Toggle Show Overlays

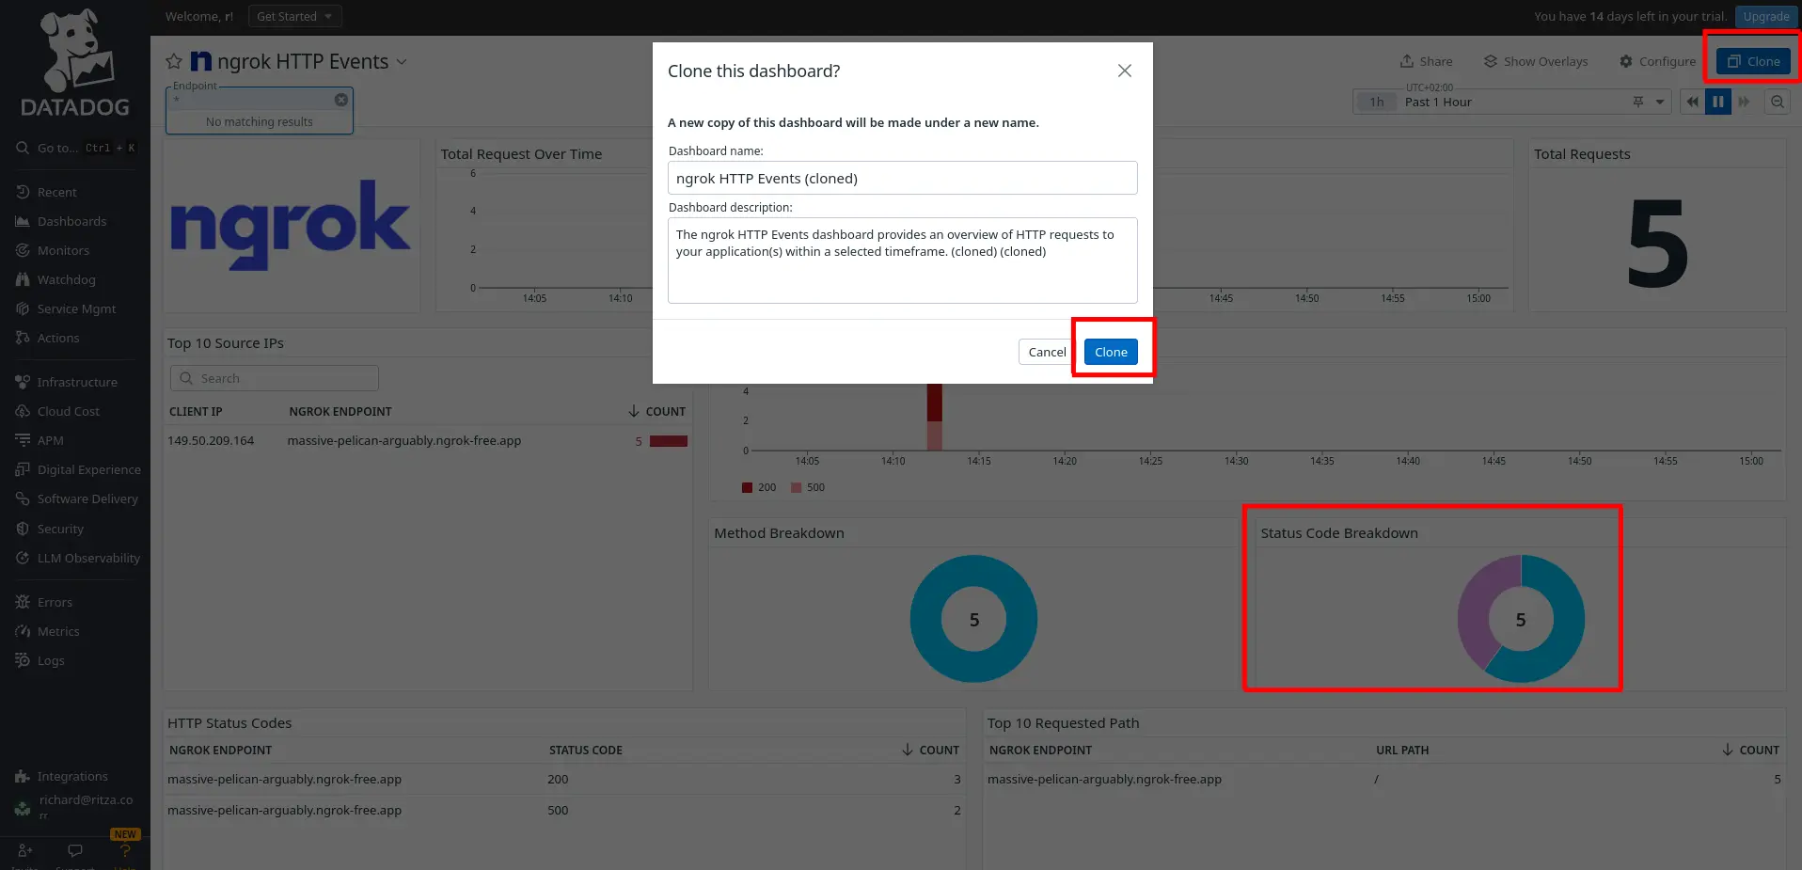tap(1536, 61)
